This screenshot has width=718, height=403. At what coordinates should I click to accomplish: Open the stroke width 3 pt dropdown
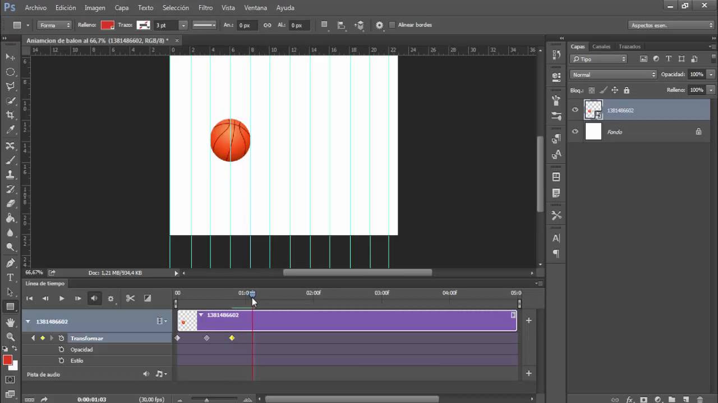[x=183, y=25]
